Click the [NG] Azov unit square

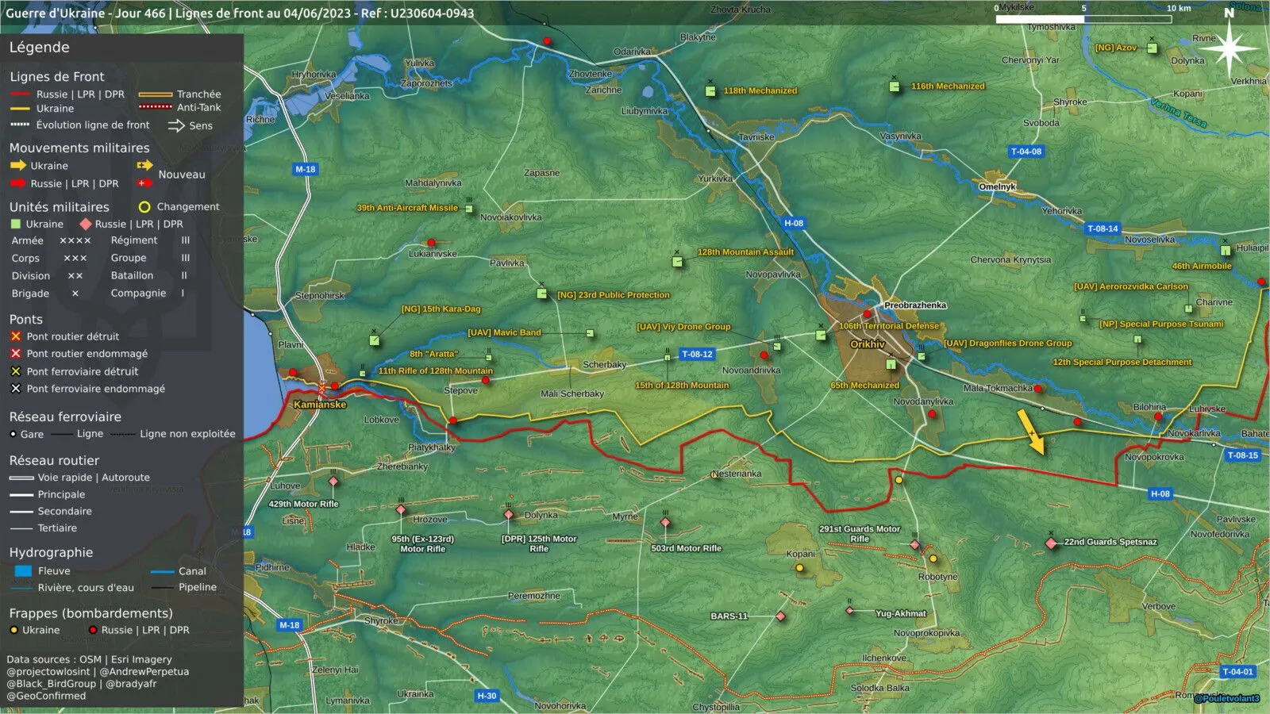(1153, 48)
